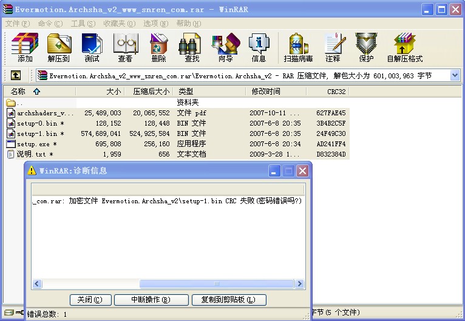Select the 说明.txt * file name
The image size is (465, 321).
click(x=35, y=154)
